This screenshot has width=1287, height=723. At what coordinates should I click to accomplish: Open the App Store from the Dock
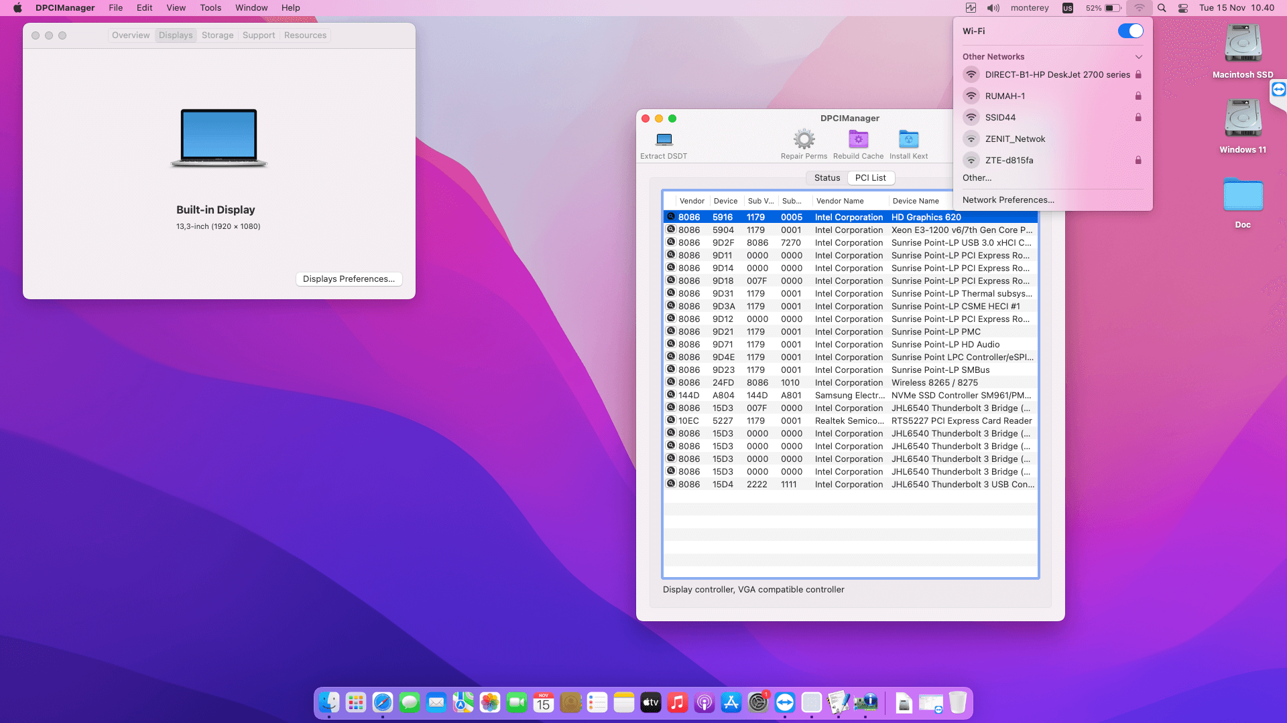point(731,703)
